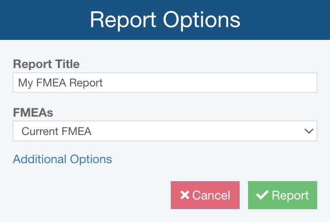
Task: Open the Current FMEA combo box
Action: tap(164, 131)
